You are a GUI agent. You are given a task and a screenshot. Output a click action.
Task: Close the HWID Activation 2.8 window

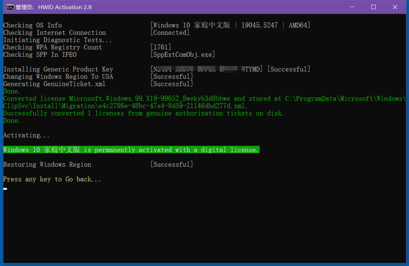(x=395, y=7)
